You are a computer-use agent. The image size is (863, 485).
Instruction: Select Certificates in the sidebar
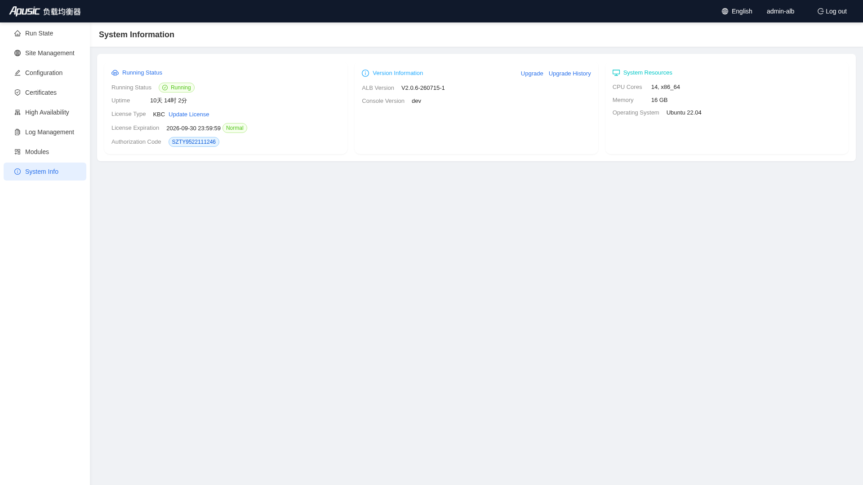pyautogui.click(x=45, y=93)
